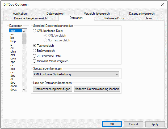This screenshot has width=168, height=129.
Task: Select .com in the list
Action: coord(16,58)
